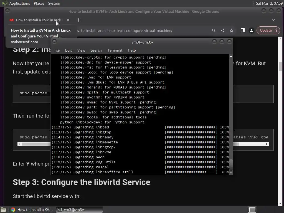
Task: Click the terminal vertical scrollbar thumb
Action: pyautogui.click(x=231, y=165)
